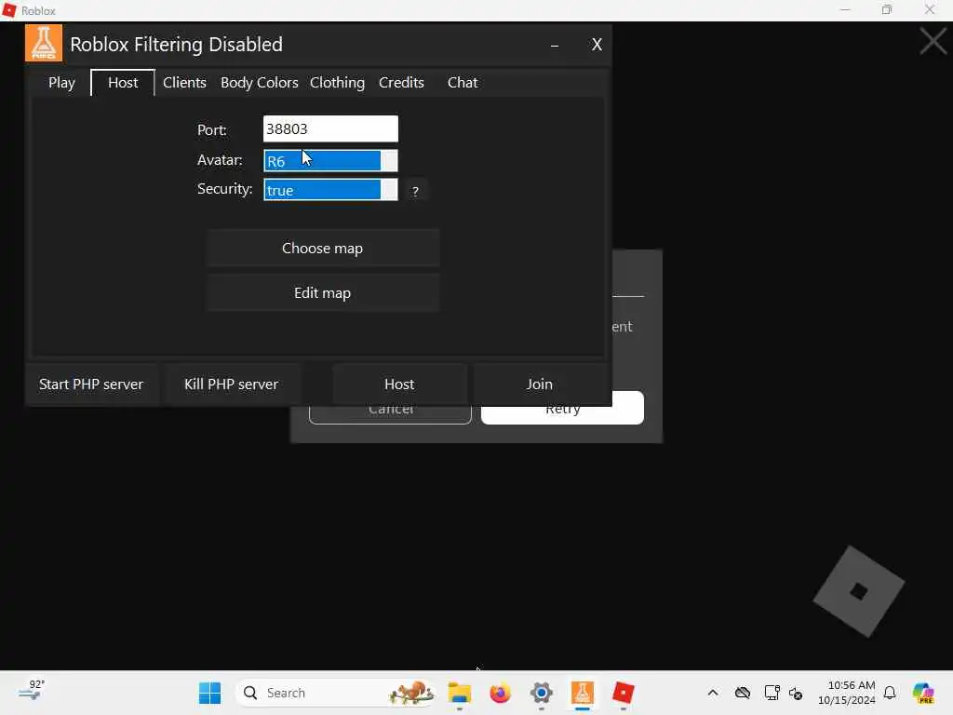Screen dimensions: 953x715
Task: Click the orange flask logo in RFD window
Action: [x=43, y=43]
